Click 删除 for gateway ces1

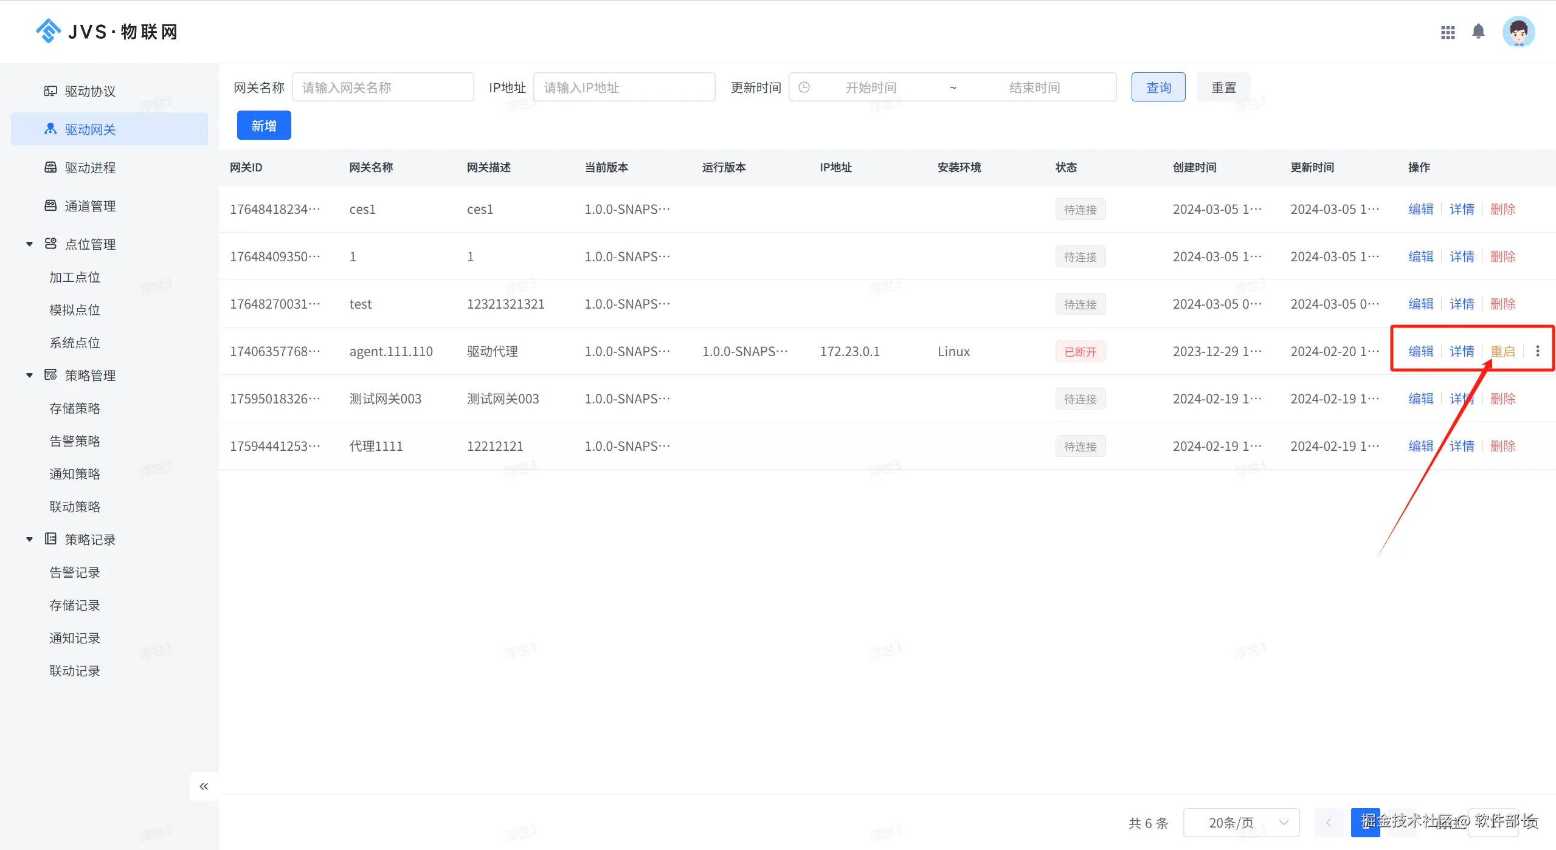(x=1502, y=209)
